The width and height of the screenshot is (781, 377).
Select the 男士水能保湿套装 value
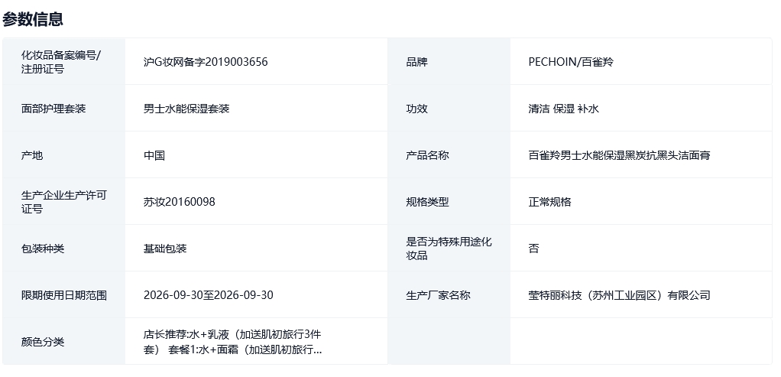186,109
